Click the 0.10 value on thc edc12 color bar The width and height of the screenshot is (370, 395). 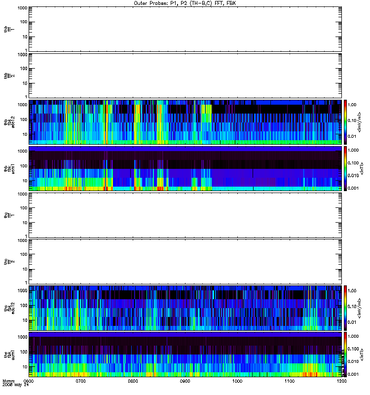[x=352, y=306]
